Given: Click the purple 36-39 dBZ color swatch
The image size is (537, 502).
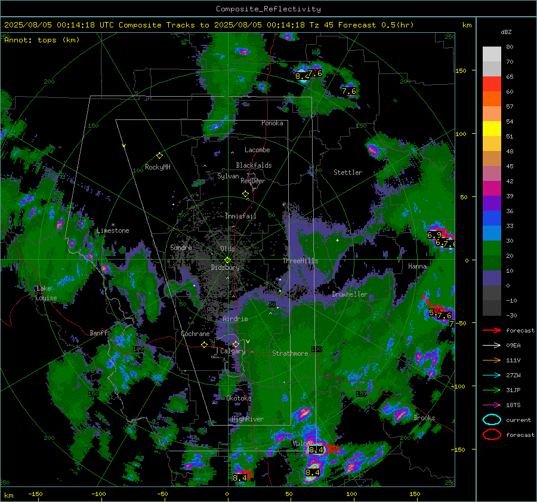Looking at the screenshot, I should click(492, 203).
